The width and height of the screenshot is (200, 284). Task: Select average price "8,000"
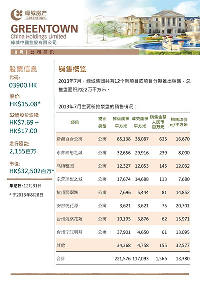184,153
